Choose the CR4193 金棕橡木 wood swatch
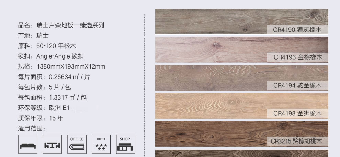The image size is (340, 157). [241, 50]
